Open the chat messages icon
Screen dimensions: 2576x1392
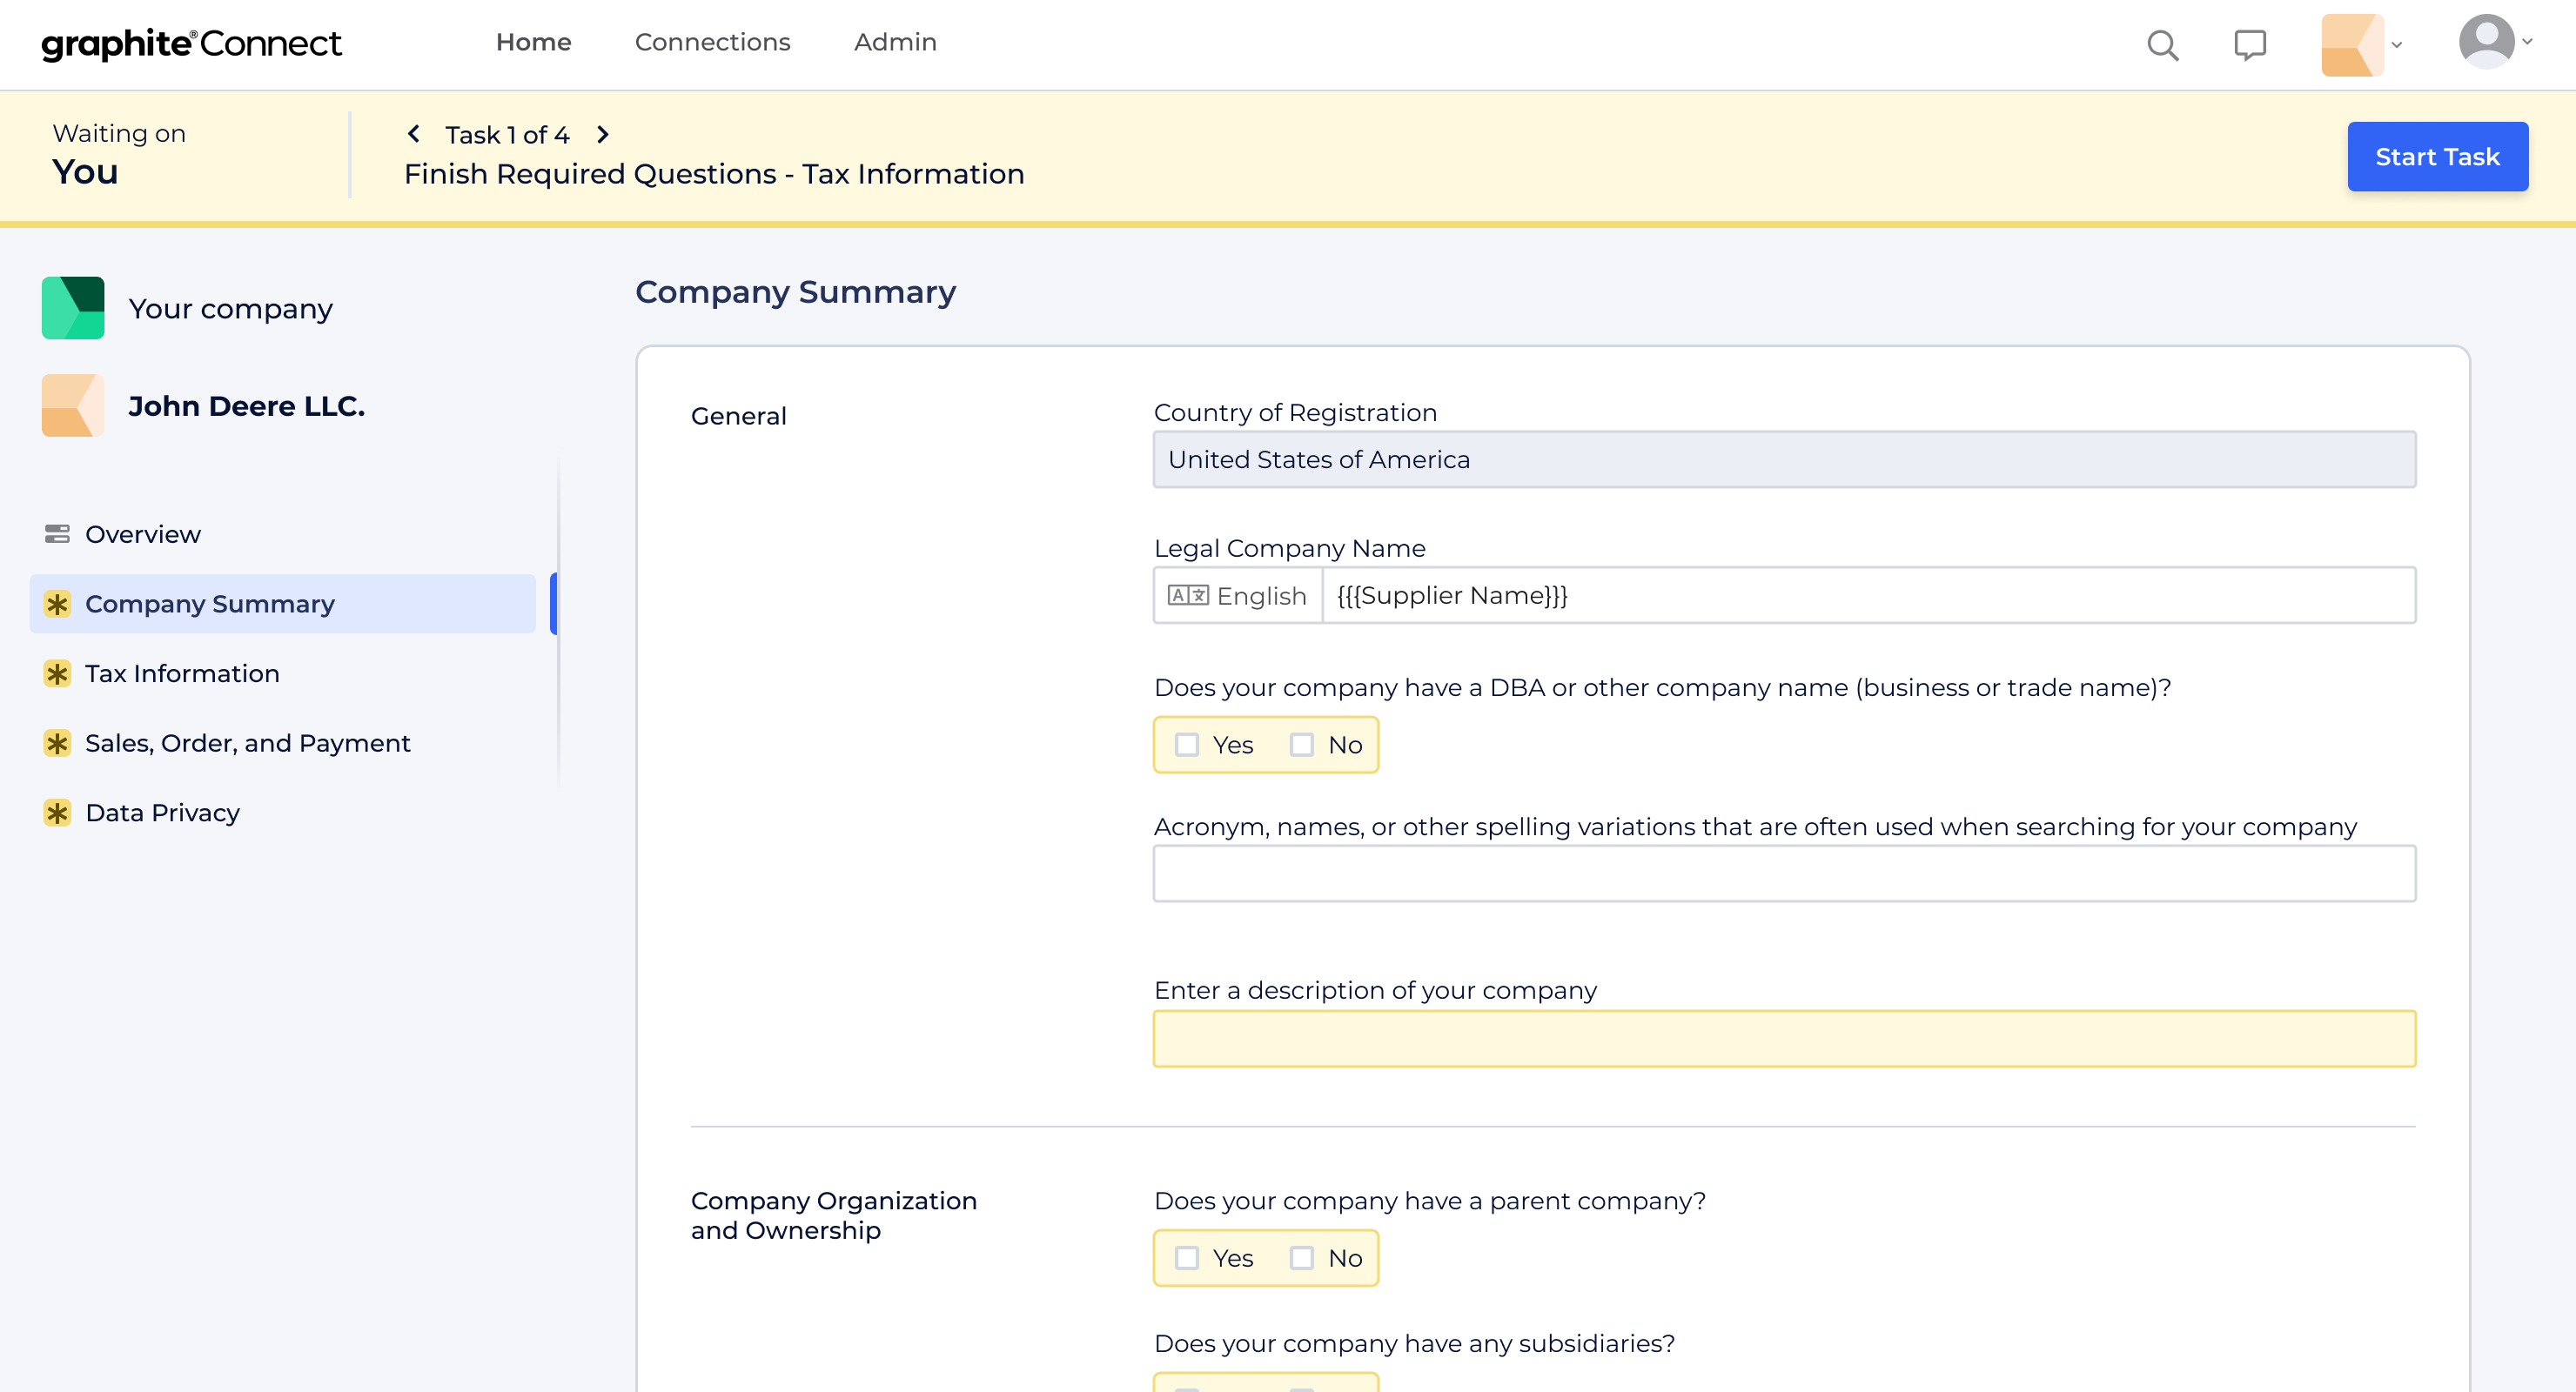pos(2250,45)
